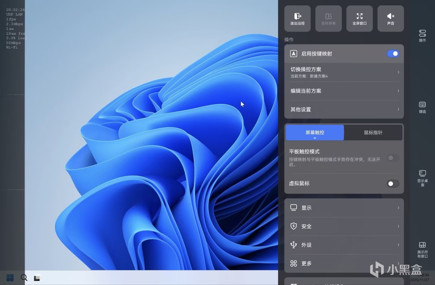Show the 键盘 keyboard from sidebar
The width and height of the screenshot is (435, 285).
422,107
